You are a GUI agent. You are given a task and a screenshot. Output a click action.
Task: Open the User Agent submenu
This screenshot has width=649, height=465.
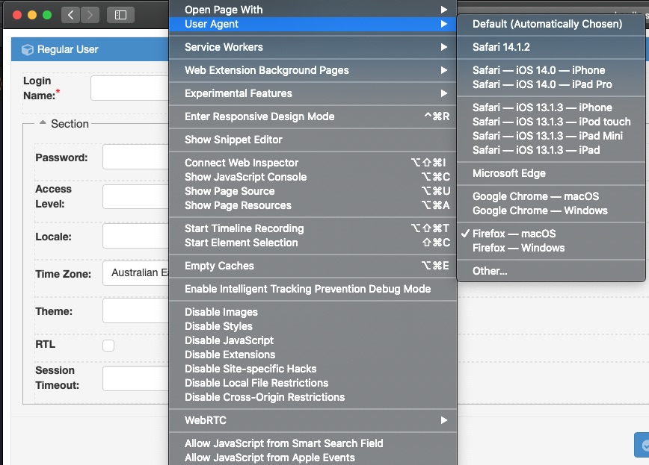coord(313,24)
